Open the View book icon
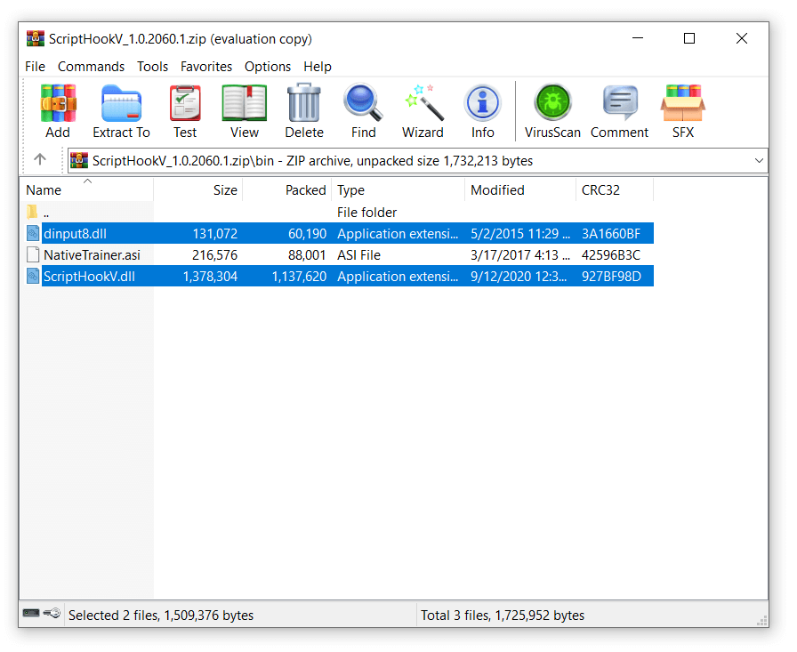Viewport: 797px width, 652px height. (244, 104)
